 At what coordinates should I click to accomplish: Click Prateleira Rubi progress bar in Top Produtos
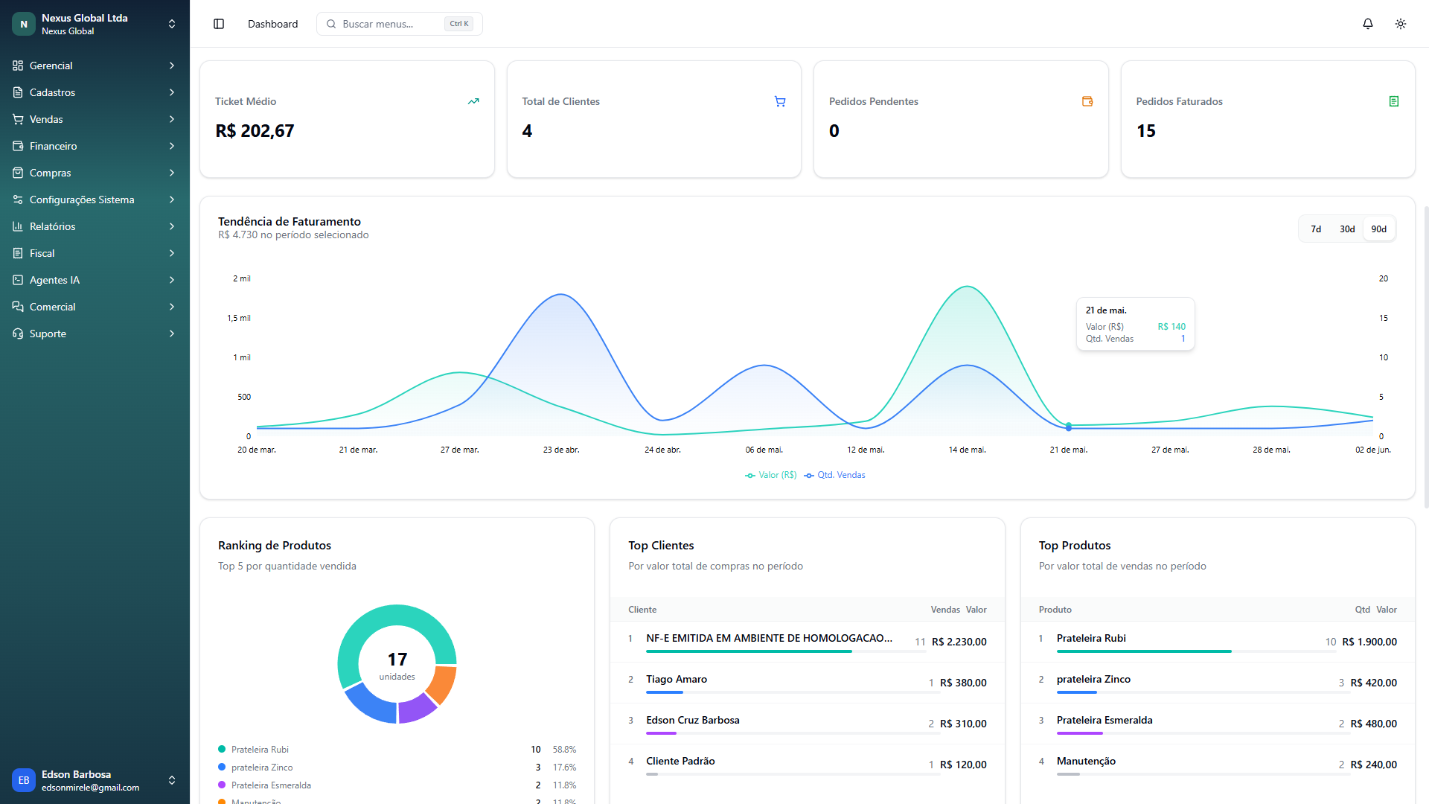coord(1196,651)
